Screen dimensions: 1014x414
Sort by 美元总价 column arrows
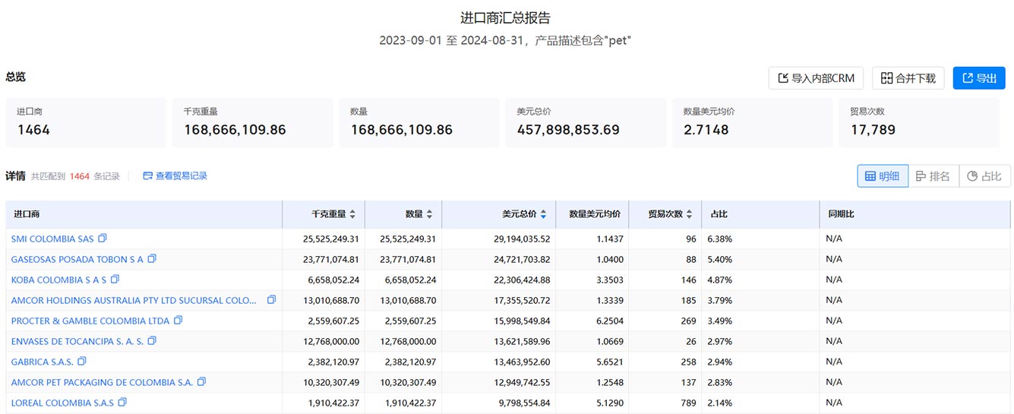click(x=543, y=214)
